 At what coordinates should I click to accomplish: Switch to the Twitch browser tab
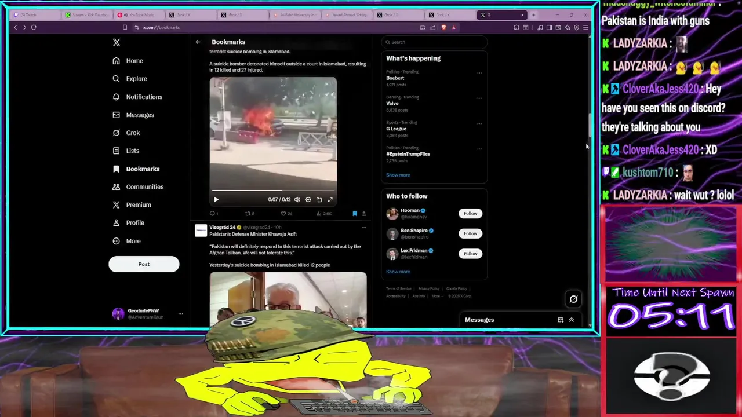pos(36,15)
